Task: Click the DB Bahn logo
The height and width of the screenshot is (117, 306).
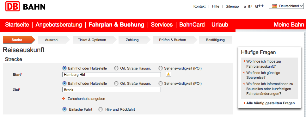Action: pyautogui.click(x=25, y=6)
